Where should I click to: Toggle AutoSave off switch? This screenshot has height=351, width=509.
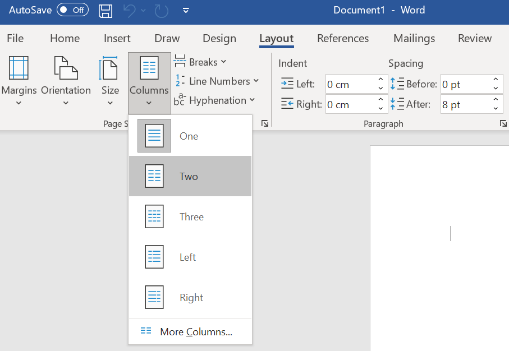pos(72,10)
